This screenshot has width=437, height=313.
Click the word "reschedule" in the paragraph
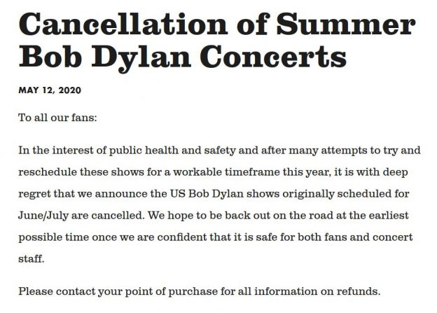[x=48, y=172]
